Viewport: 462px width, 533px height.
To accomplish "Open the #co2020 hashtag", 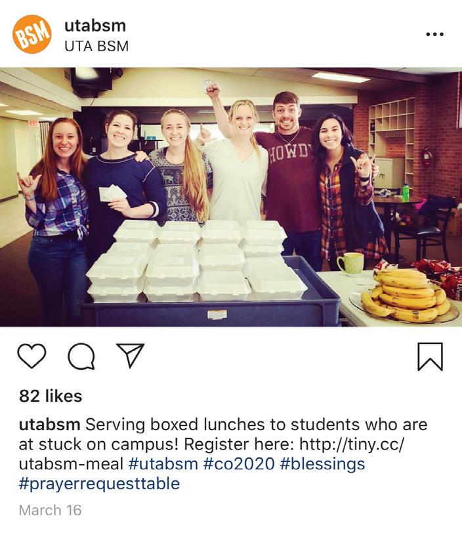I will pyautogui.click(x=239, y=463).
